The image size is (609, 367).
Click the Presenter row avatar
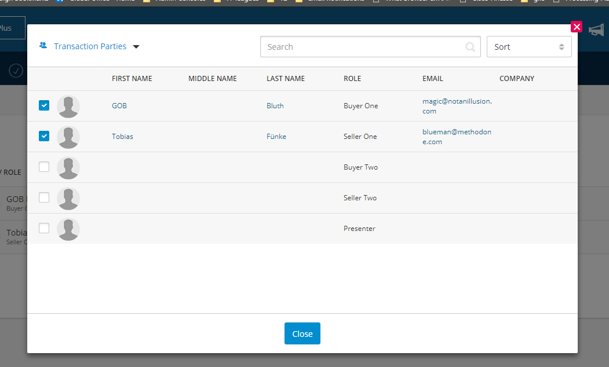coord(68,229)
